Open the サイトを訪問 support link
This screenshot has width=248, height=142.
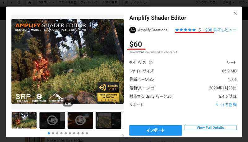click(226, 105)
